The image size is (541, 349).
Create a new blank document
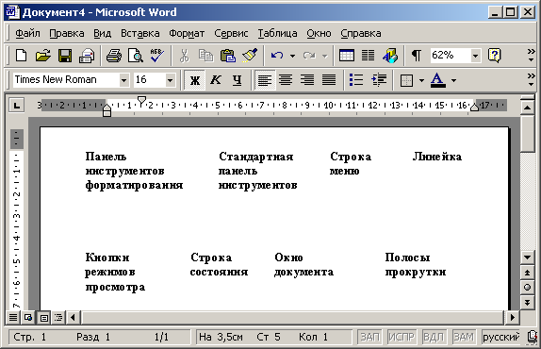click(21, 56)
